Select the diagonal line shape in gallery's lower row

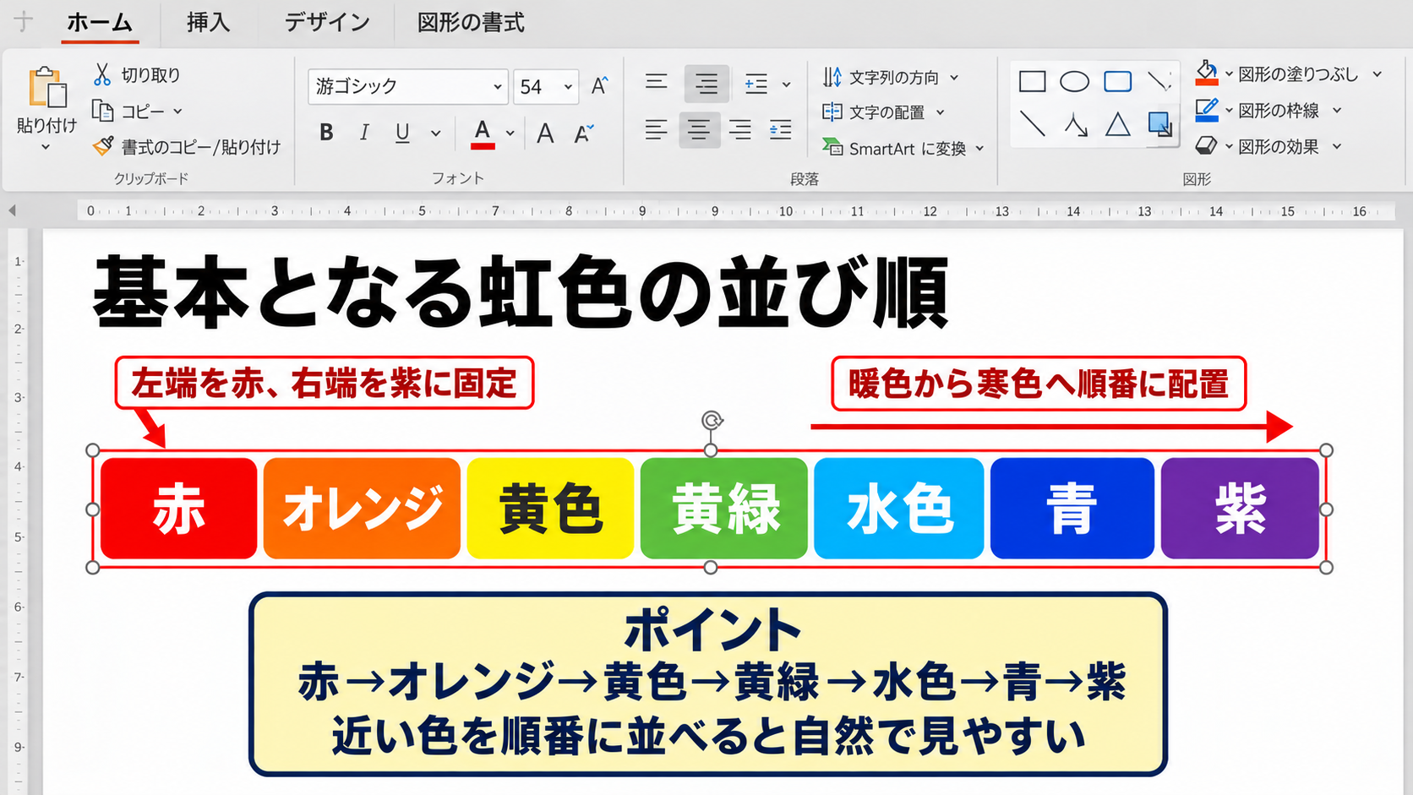pos(1032,124)
